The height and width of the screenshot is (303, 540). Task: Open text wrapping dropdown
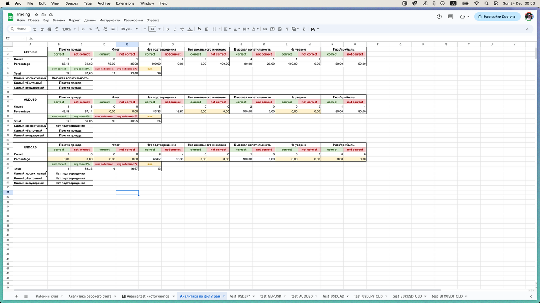[x=246, y=29]
